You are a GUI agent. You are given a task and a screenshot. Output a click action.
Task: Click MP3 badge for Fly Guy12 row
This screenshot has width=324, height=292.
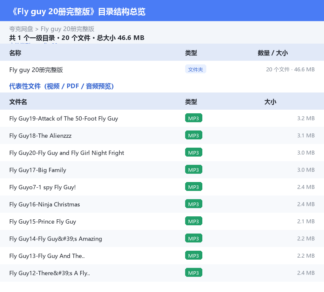pyautogui.click(x=194, y=273)
